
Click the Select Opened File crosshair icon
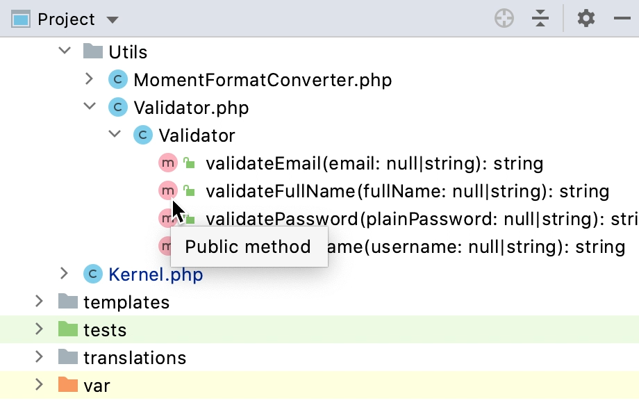coord(504,19)
